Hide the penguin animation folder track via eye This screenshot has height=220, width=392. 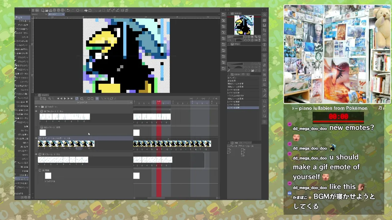pyautogui.click(x=36, y=138)
